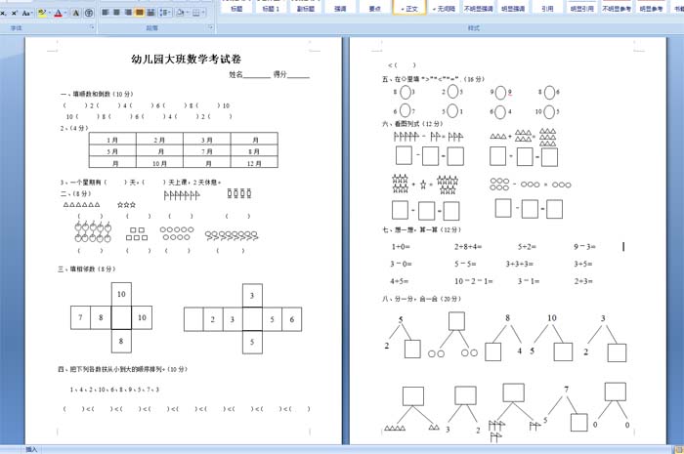Click the Change Case Aa icon
684x454 pixels.
click(26, 13)
